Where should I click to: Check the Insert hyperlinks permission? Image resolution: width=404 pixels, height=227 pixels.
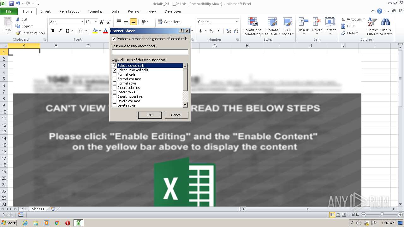(115, 96)
